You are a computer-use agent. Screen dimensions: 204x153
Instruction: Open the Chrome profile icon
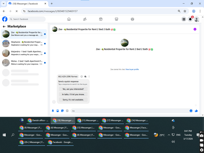[x=194, y=11]
